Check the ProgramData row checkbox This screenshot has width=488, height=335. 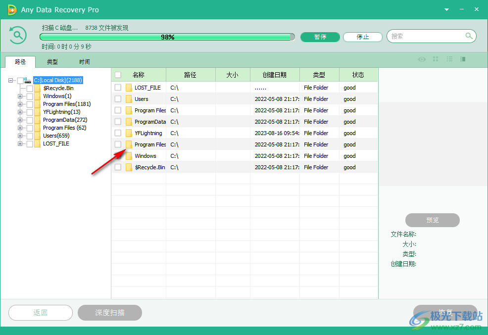[118, 122]
